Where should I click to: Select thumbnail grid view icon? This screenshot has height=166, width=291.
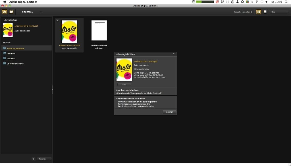259,12
